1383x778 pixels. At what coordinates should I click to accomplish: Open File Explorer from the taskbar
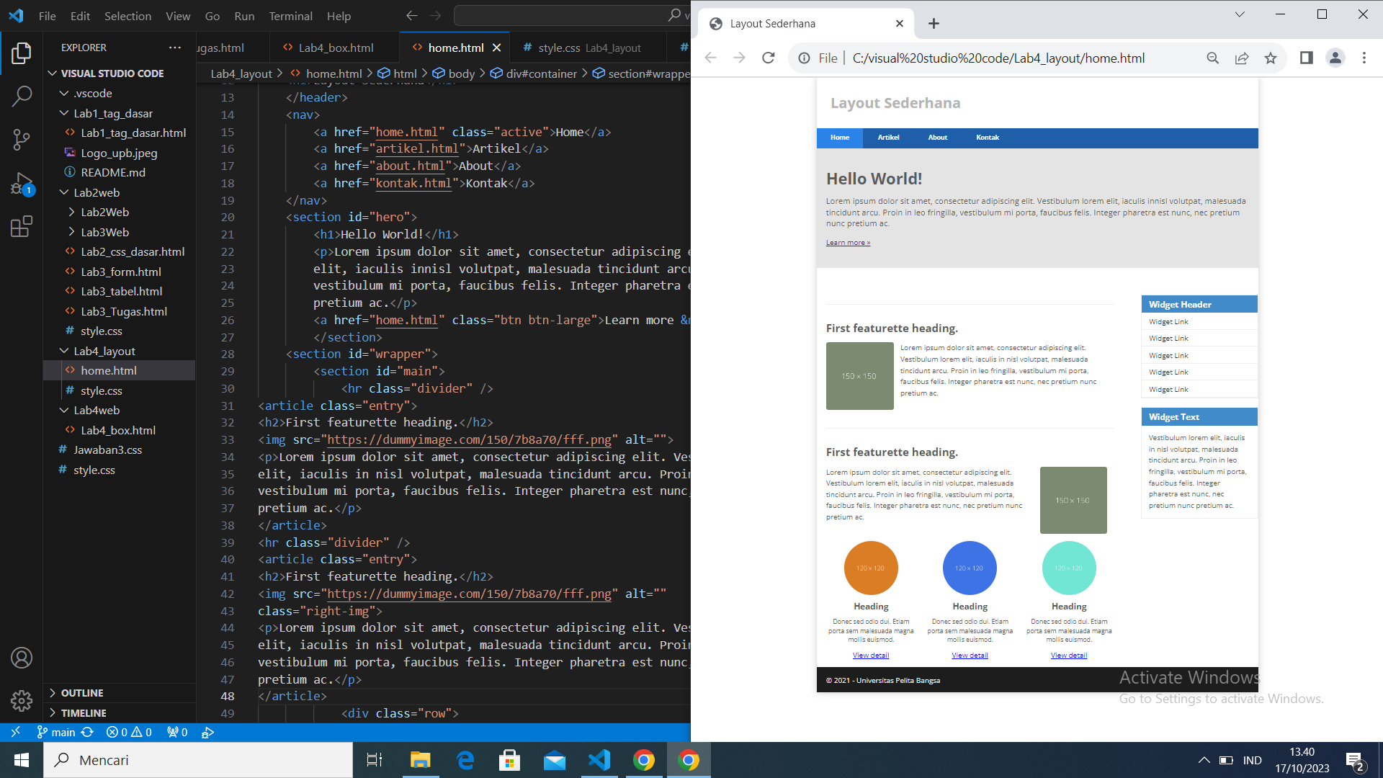pos(420,759)
